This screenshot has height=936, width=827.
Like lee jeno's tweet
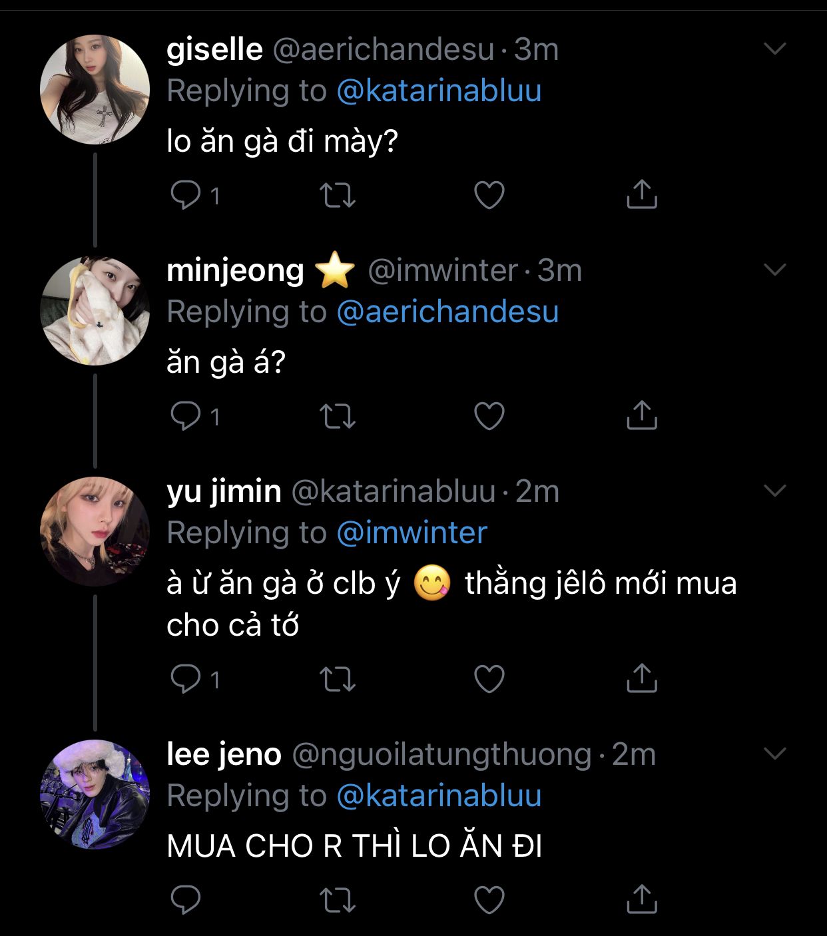click(489, 900)
